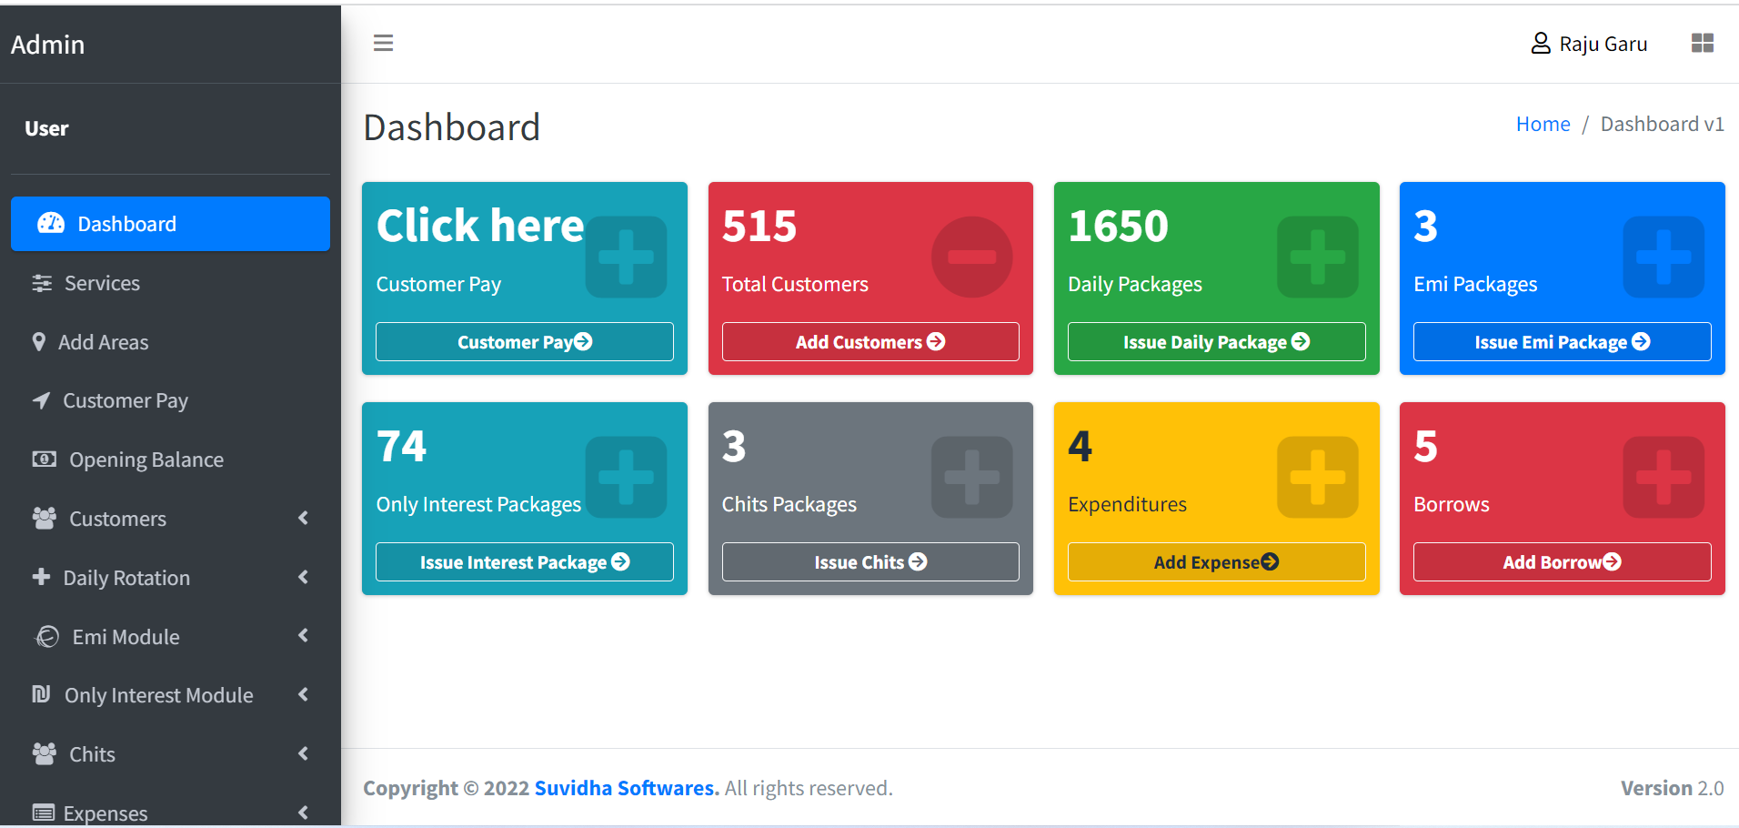Click the plus icon on the Expenditures card
Viewport: 1739px width, 828px height.
[1317, 478]
